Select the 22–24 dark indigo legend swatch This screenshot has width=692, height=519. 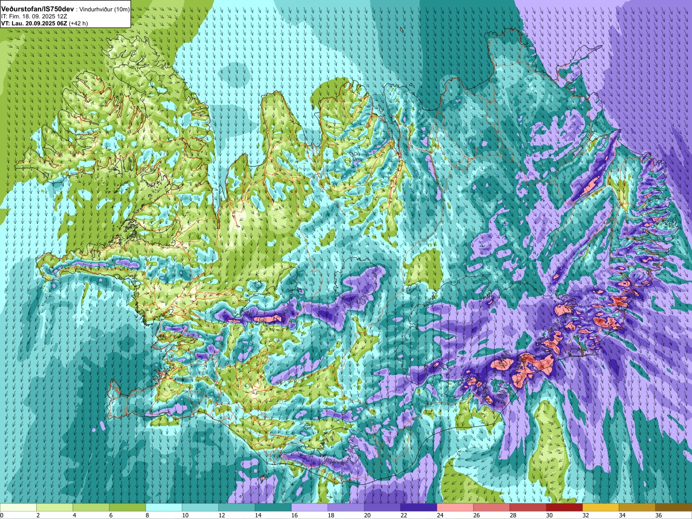pos(418,508)
